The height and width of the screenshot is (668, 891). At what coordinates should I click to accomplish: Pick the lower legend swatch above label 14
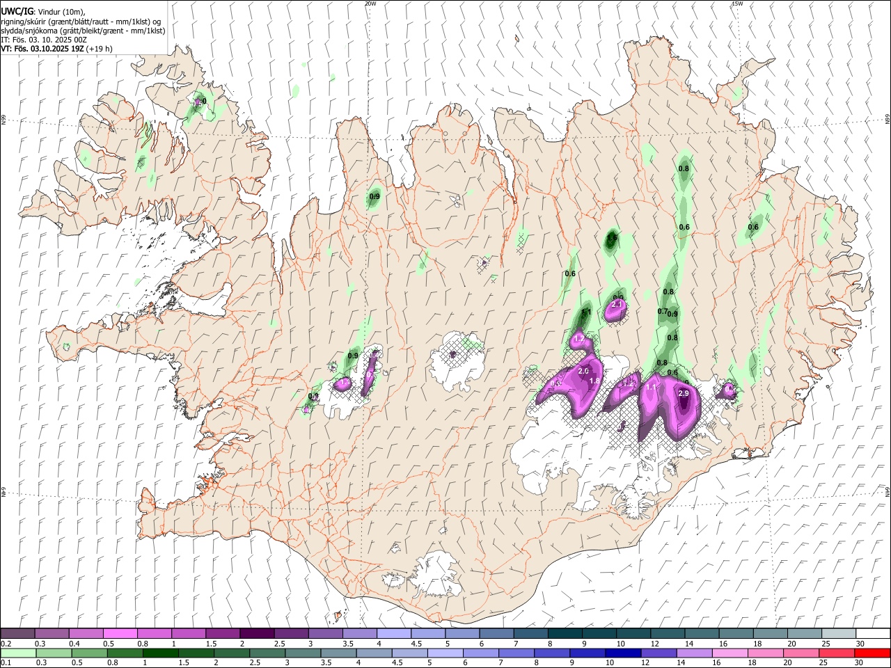(x=695, y=653)
